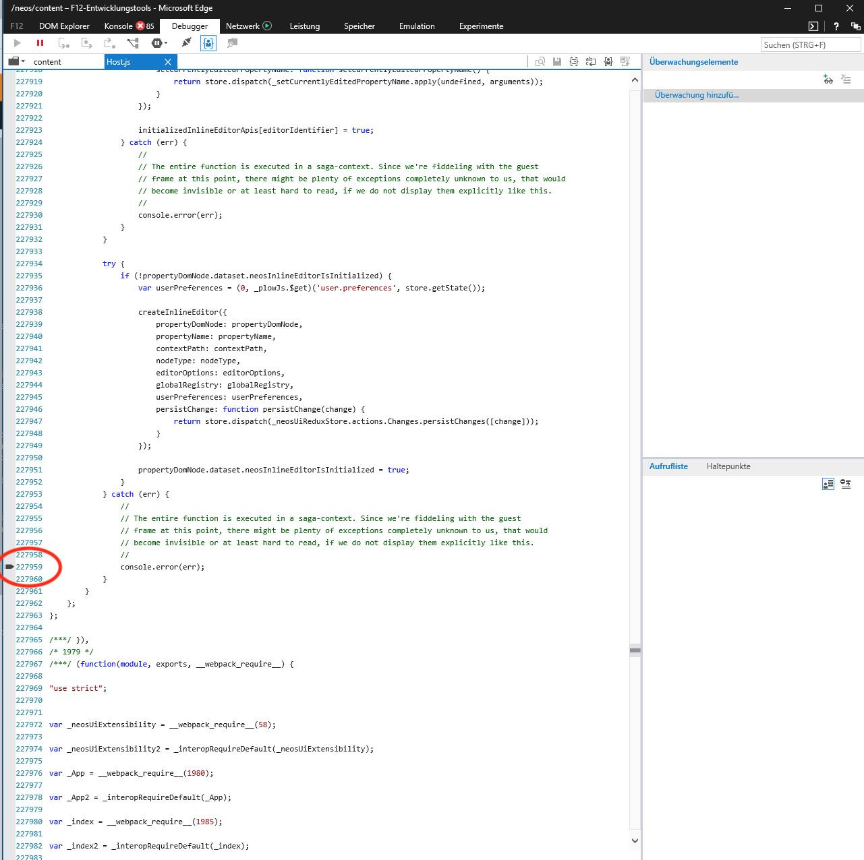The width and height of the screenshot is (864, 860).
Task: Click the Step Over icon
Action: (x=86, y=43)
